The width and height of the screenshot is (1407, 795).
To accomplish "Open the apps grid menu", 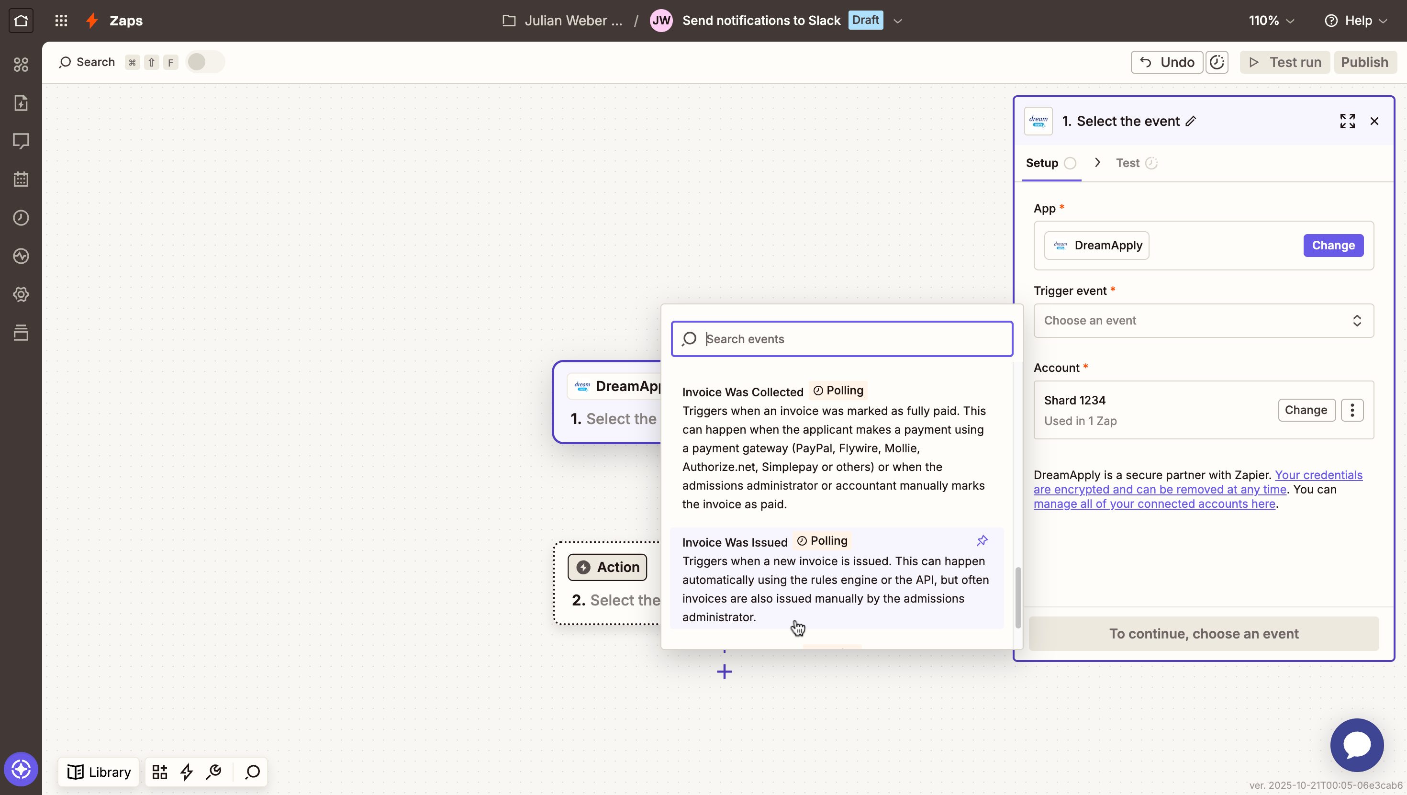I will (61, 21).
